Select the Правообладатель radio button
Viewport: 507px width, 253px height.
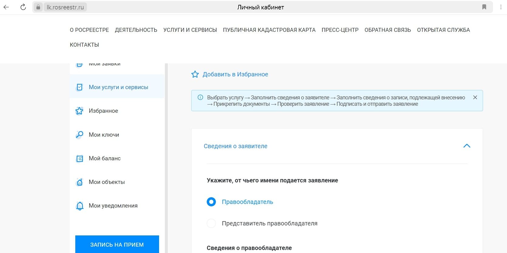pyautogui.click(x=211, y=202)
